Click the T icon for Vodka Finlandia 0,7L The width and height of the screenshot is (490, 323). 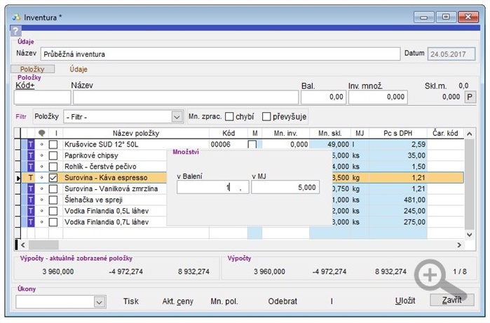[x=31, y=222]
